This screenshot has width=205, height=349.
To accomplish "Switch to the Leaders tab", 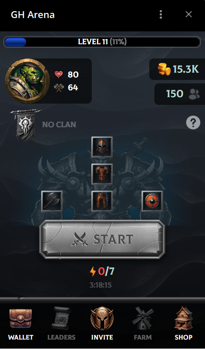I will pos(61,323).
